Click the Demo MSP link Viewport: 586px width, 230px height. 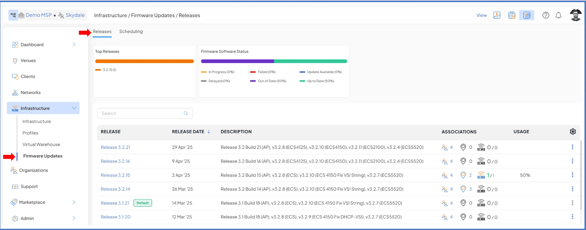(38, 15)
